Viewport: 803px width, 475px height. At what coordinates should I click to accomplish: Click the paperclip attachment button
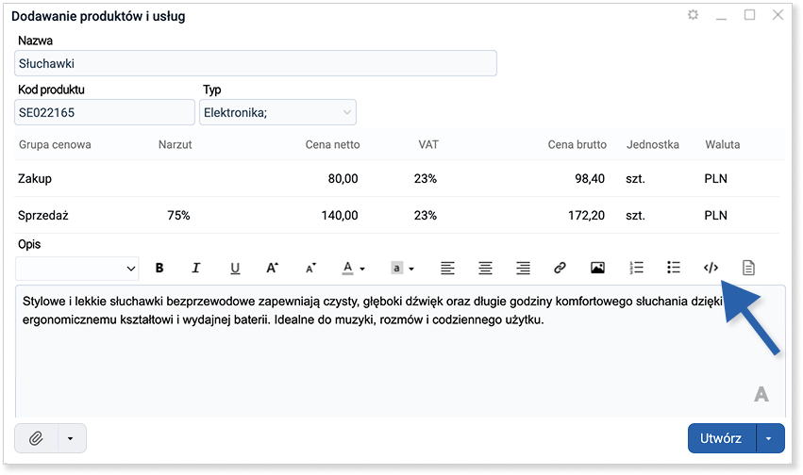point(37,438)
